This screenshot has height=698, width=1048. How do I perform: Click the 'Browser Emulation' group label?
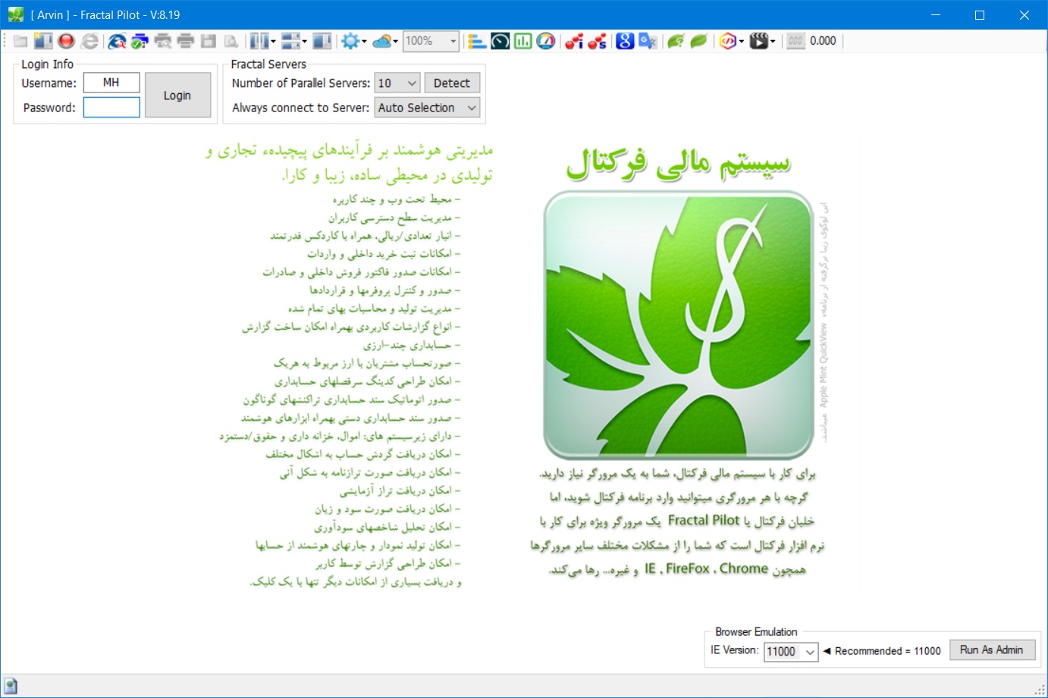tap(756, 632)
